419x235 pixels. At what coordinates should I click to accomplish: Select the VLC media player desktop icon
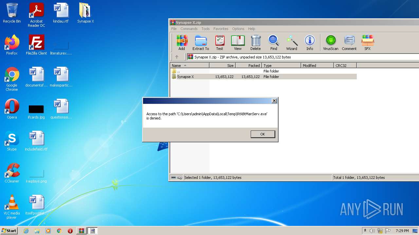(12, 207)
